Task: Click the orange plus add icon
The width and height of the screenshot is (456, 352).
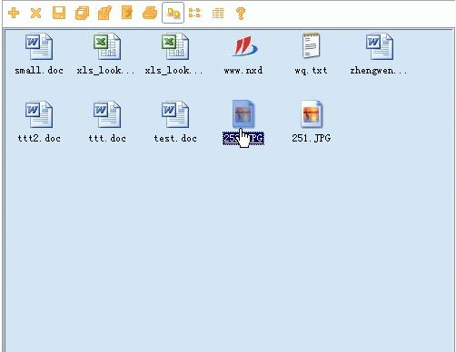Action: (x=14, y=13)
